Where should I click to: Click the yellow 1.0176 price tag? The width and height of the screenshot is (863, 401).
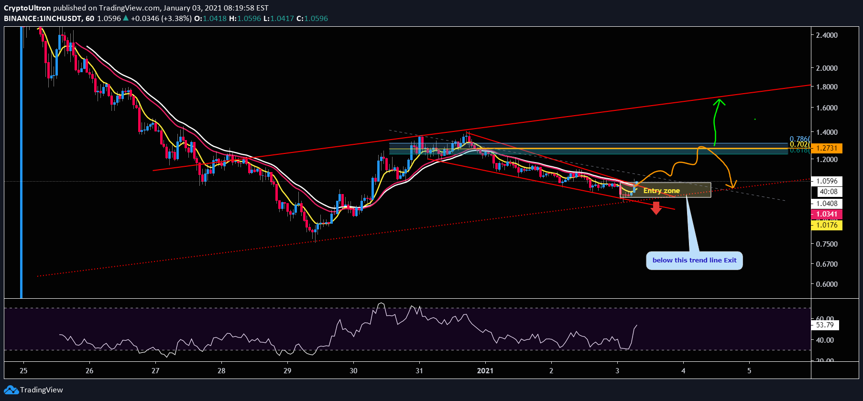(827, 225)
